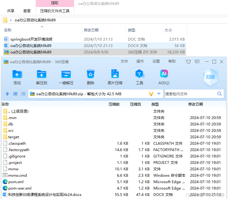This screenshot has height=199, width=228.
Task: Open the 文件 menu in 360压缩
Action: click(x=124, y=61)
